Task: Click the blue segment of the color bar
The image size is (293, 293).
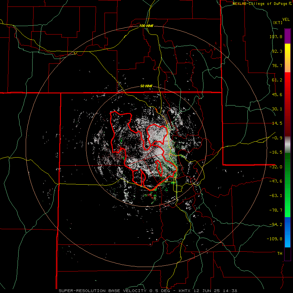Action: point(287,232)
